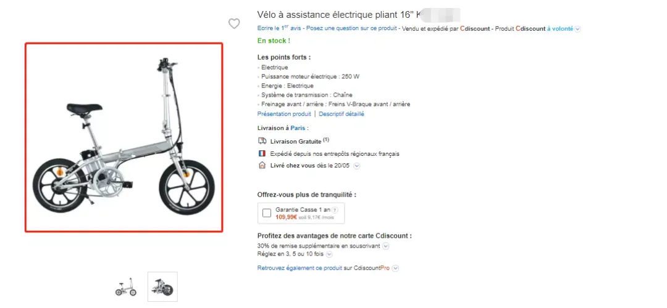Image resolution: width=667 pixels, height=308 pixels.
Task: Click the delivery truck icon
Action: pos(262,141)
